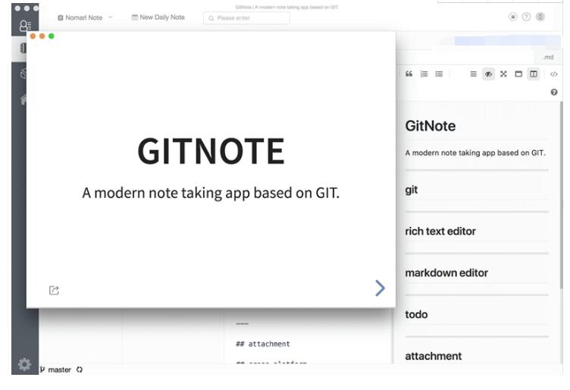570x390 pixels.
Task: Click the preview pane vertical scrollbar
Action: point(561,195)
